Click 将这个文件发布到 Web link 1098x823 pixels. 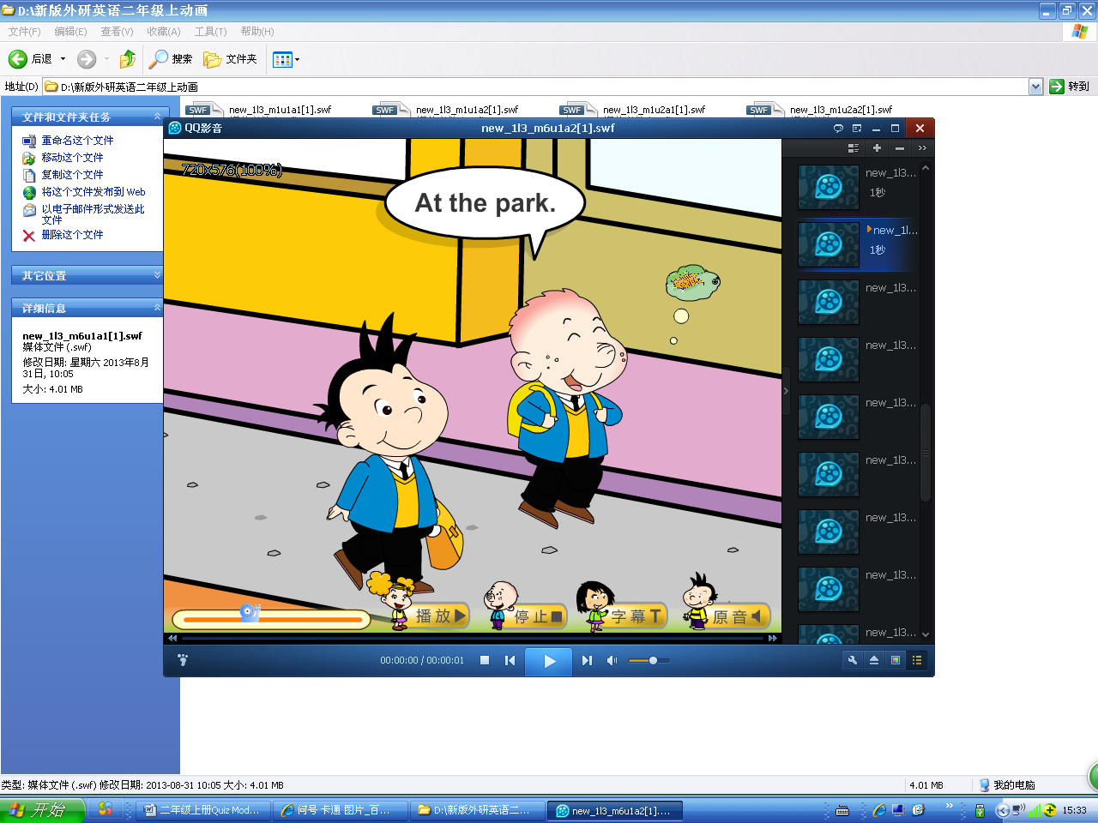[x=94, y=192]
